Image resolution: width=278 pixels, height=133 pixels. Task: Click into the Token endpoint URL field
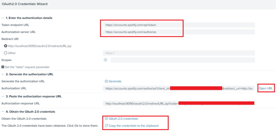coord(179,25)
